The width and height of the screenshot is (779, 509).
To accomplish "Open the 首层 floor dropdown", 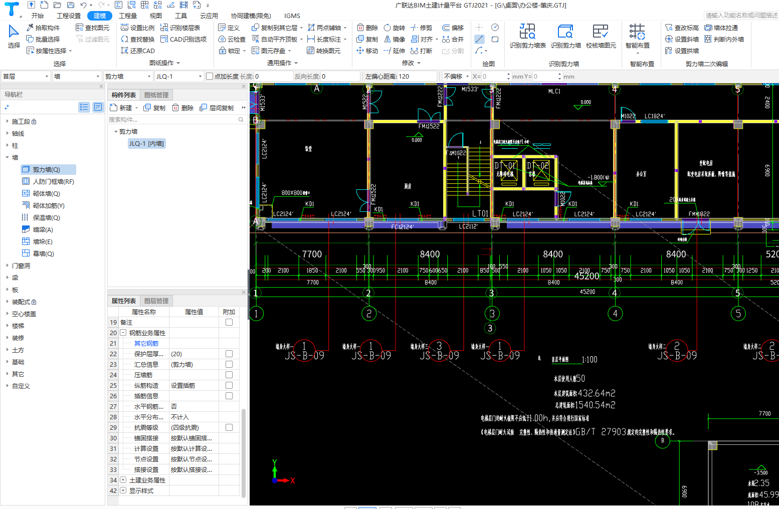I will (26, 76).
